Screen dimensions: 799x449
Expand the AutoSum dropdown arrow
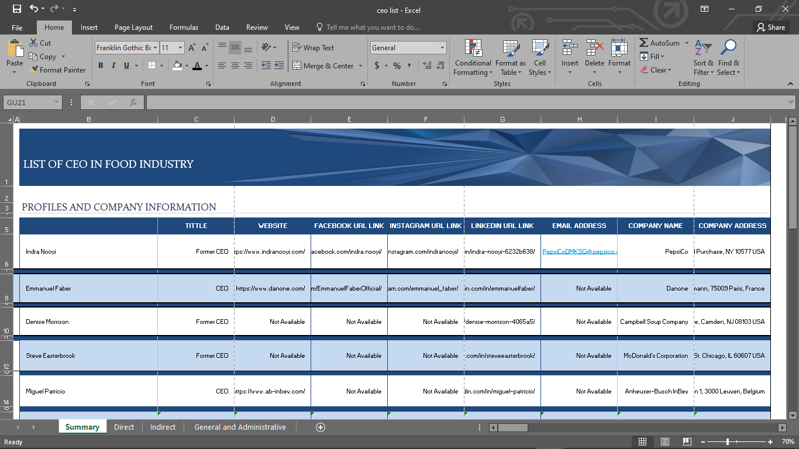coord(687,43)
